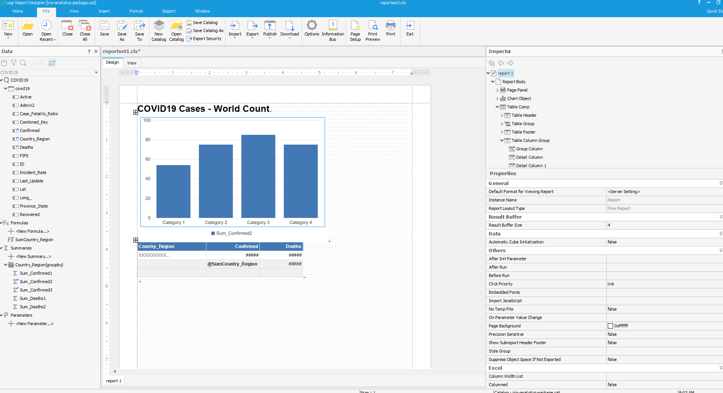Image resolution: width=723 pixels, height=393 pixels.
Task: Click the Inspector forward arrow icon
Action: pyautogui.click(x=510, y=63)
